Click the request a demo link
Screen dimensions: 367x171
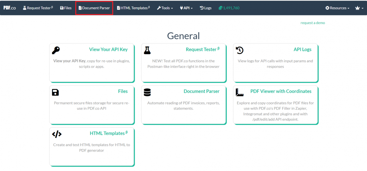(313, 23)
